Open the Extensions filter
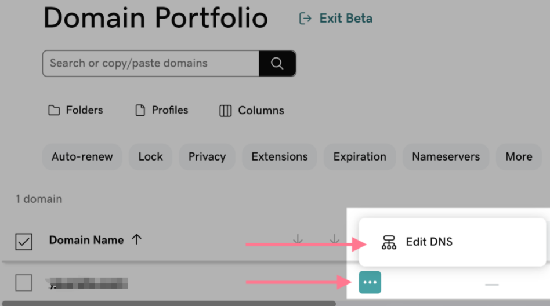The image size is (550, 306). tap(279, 157)
